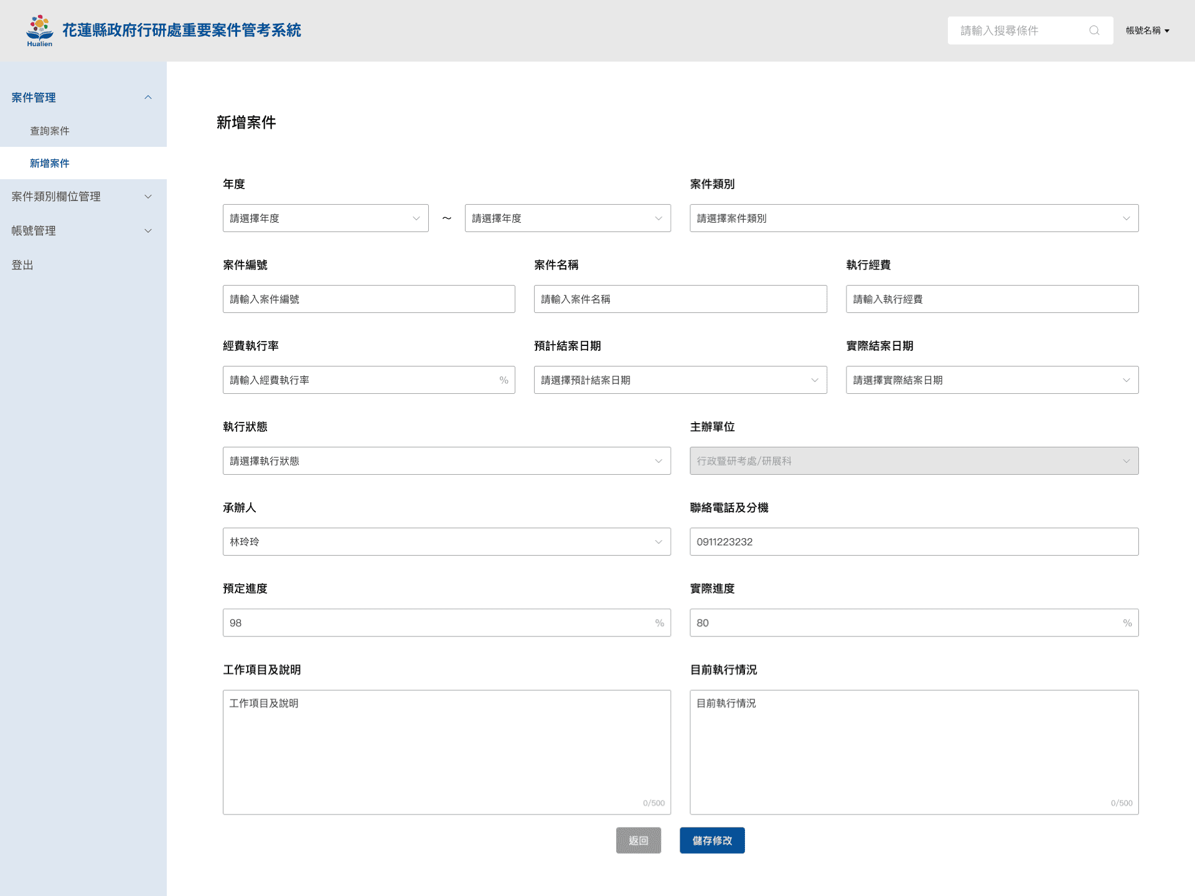Open the starting 年度 dropdown

coord(325,218)
